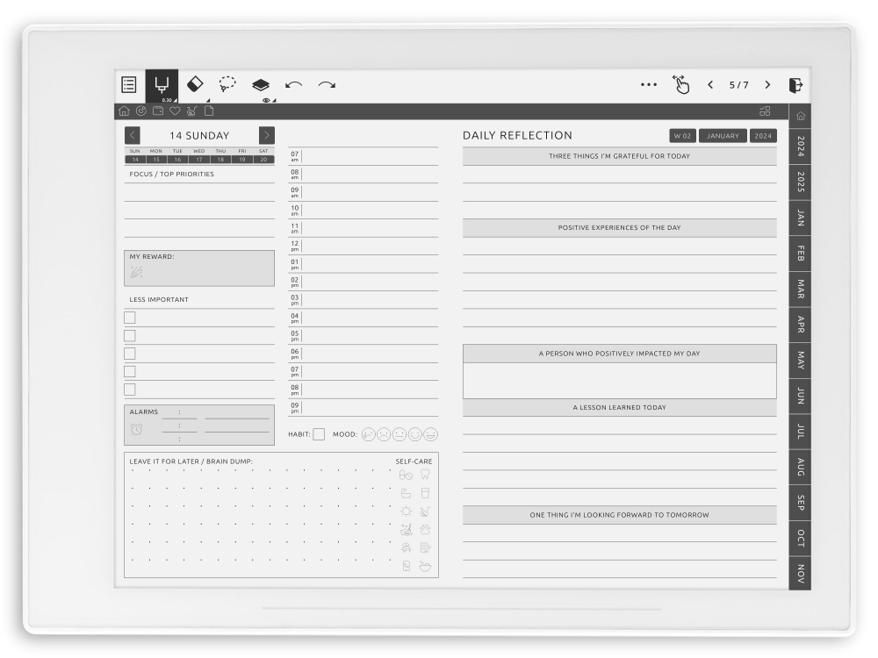The width and height of the screenshot is (878, 658).
Task: Open the wallet finance icon
Action: [x=158, y=111]
